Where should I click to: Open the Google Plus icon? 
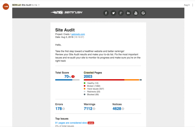tap(121, 13)
